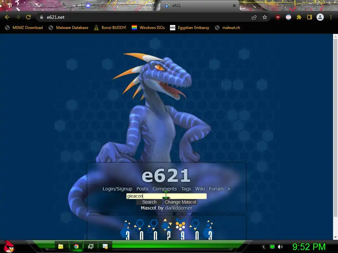Open the Egyptian Embassy bookmark
The height and width of the screenshot is (253, 338).
tap(190, 28)
